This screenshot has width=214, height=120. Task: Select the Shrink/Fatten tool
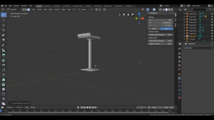pos(4,99)
